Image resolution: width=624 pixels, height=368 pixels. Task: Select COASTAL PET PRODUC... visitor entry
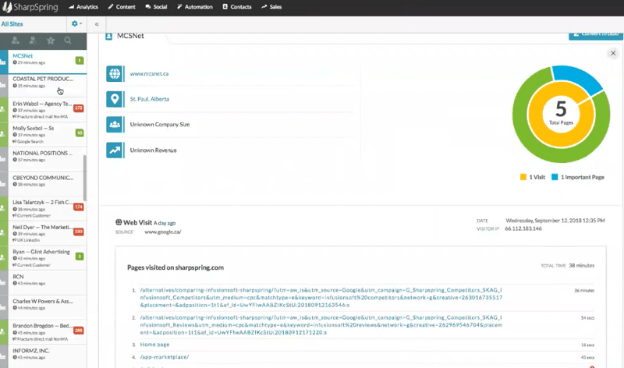click(43, 79)
